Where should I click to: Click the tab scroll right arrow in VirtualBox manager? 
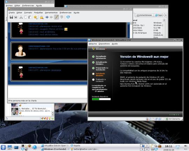tap(166, 15)
